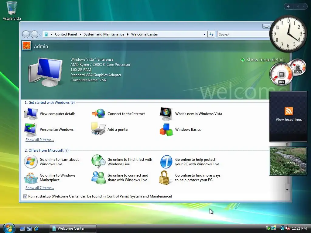The image size is (311, 233).
Task: Click the slideshow gadget stream picture
Action: coord(288,161)
